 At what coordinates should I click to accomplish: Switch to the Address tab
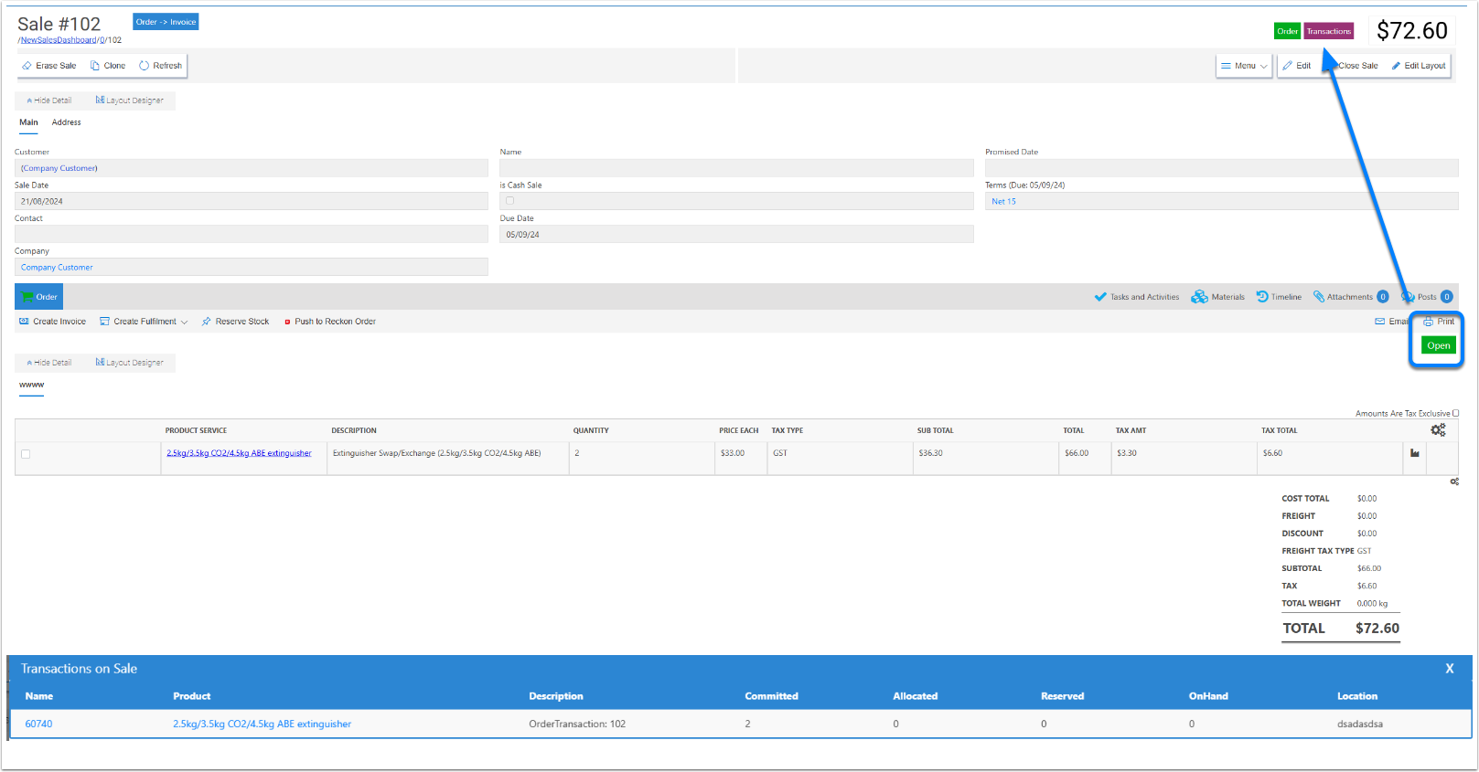pos(66,122)
